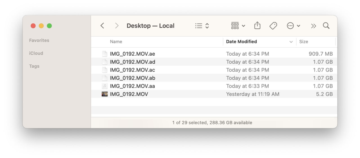Viewport: 360px width, 158px height.
Task: Select Favorites section in sidebar
Action: (39, 40)
